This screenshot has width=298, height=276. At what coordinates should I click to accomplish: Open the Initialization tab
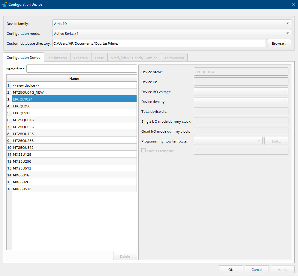(57, 58)
